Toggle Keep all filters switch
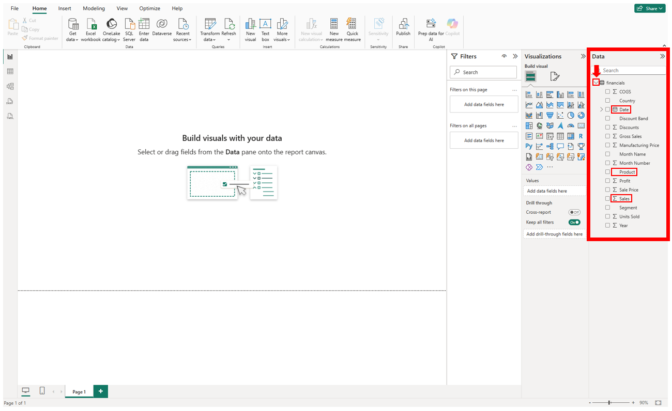Image resolution: width=672 pixels, height=411 pixels. (x=574, y=222)
